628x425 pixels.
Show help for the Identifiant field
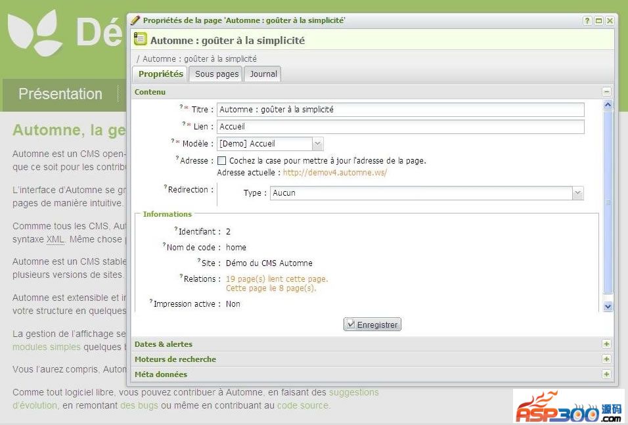pos(175,229)
